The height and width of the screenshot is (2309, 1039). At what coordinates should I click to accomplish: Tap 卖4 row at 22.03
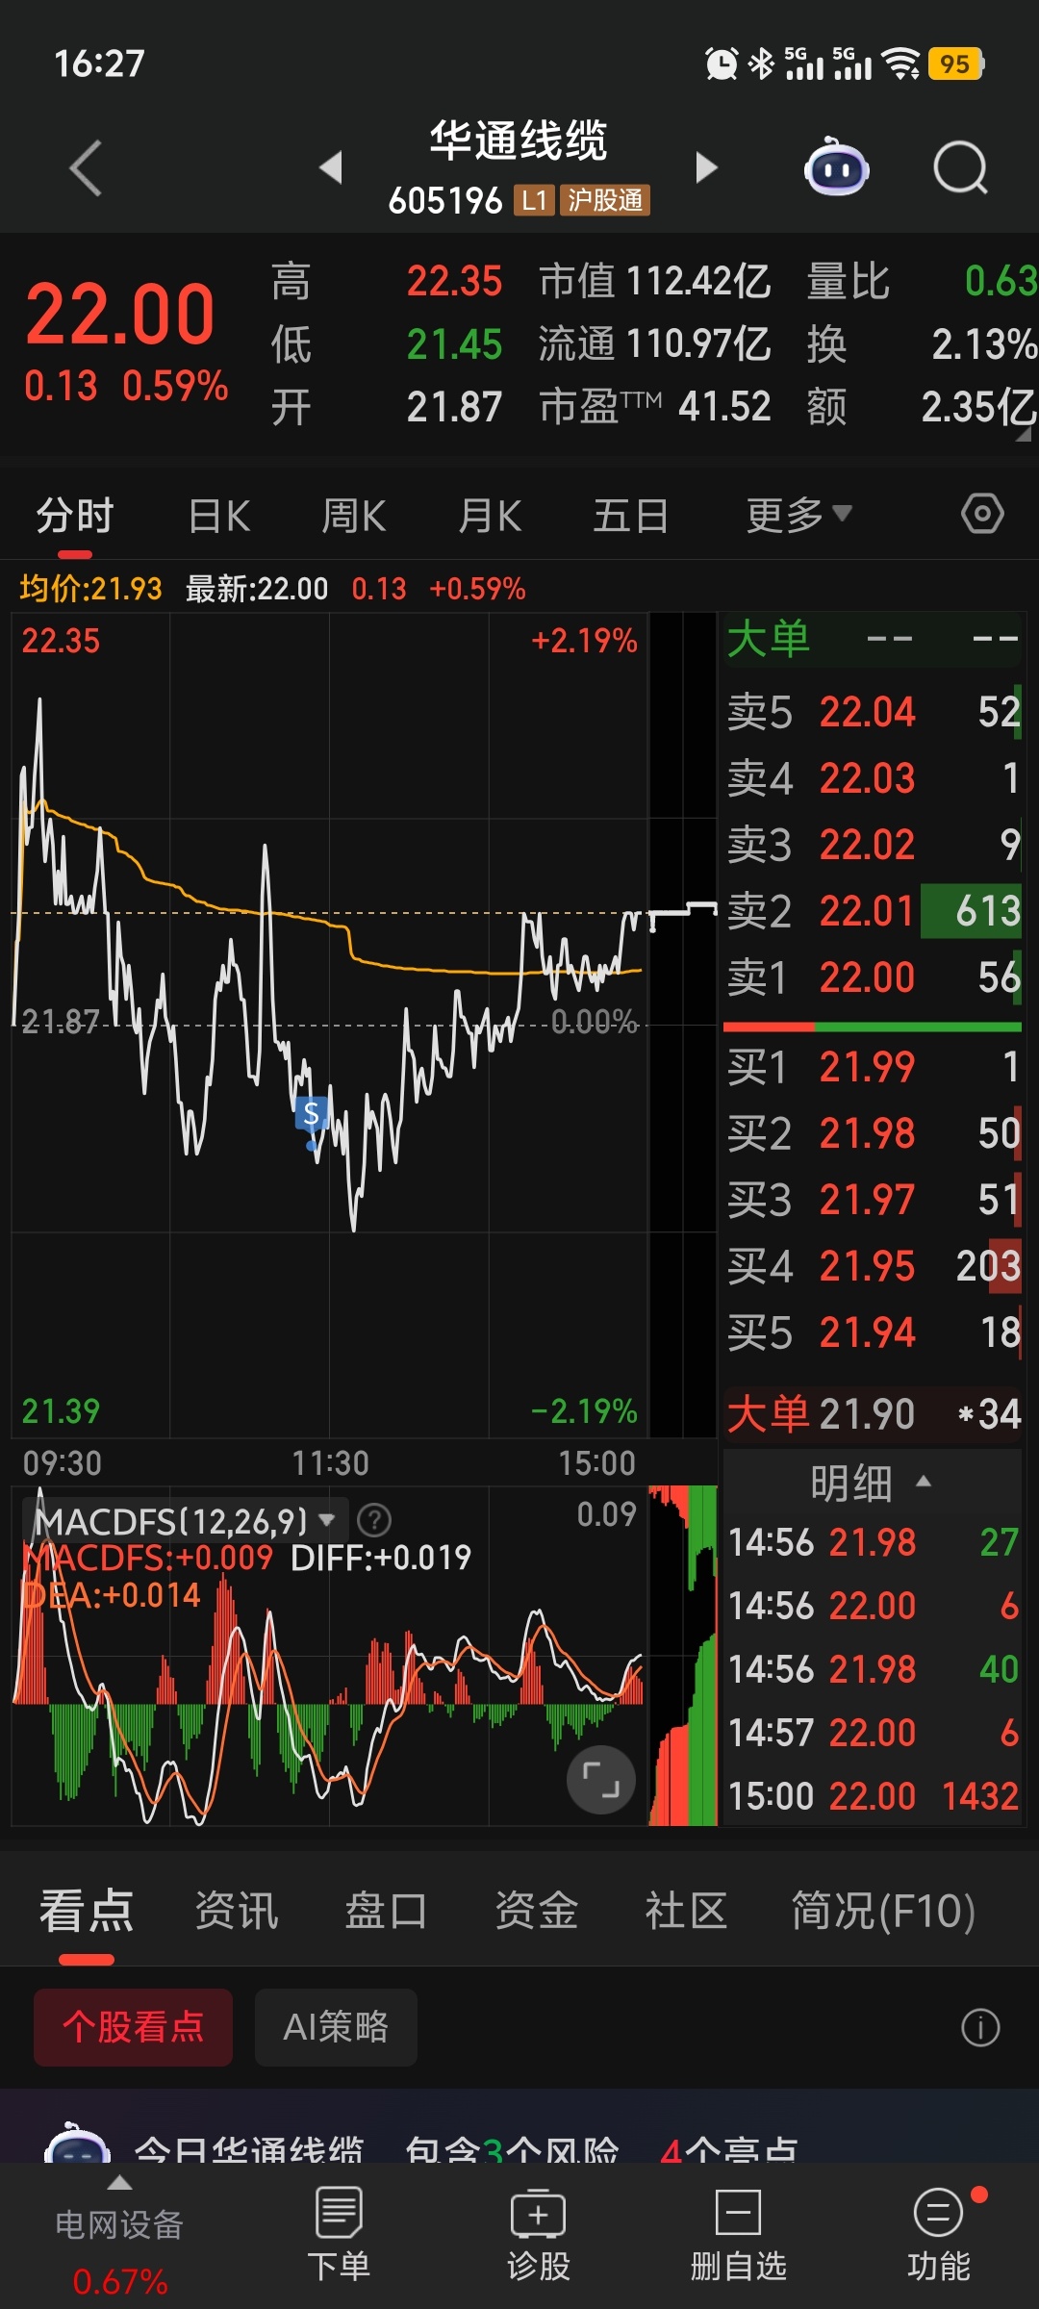coord(873,778)
